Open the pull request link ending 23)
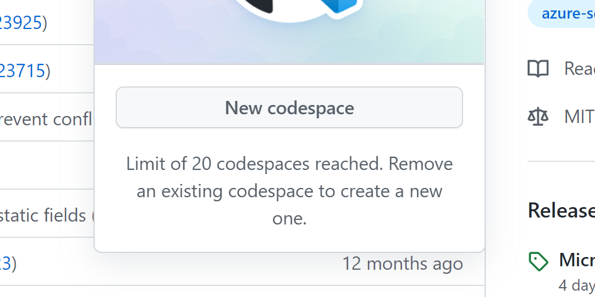The height and width of the screenshot is (297, 595). tap(6, 264)
